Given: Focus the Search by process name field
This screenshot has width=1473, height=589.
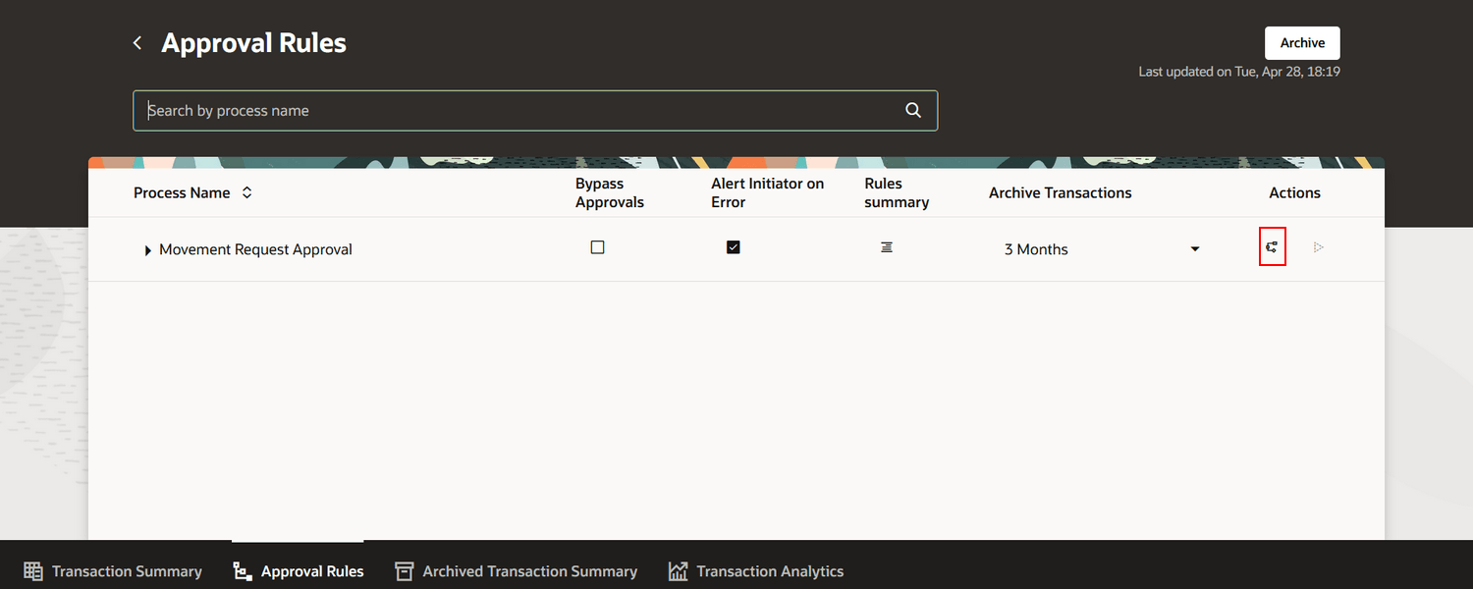Looking at the screenshot, I should tap(535, 111).
